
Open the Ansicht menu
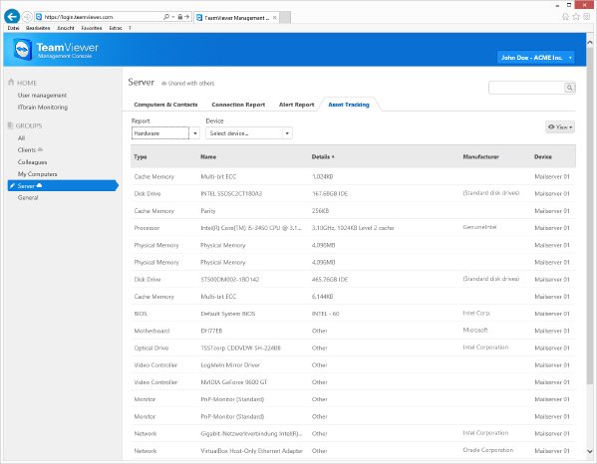coord(66,28)
